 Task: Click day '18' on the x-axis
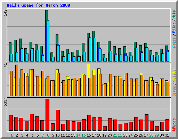click(x=99, y=135)
